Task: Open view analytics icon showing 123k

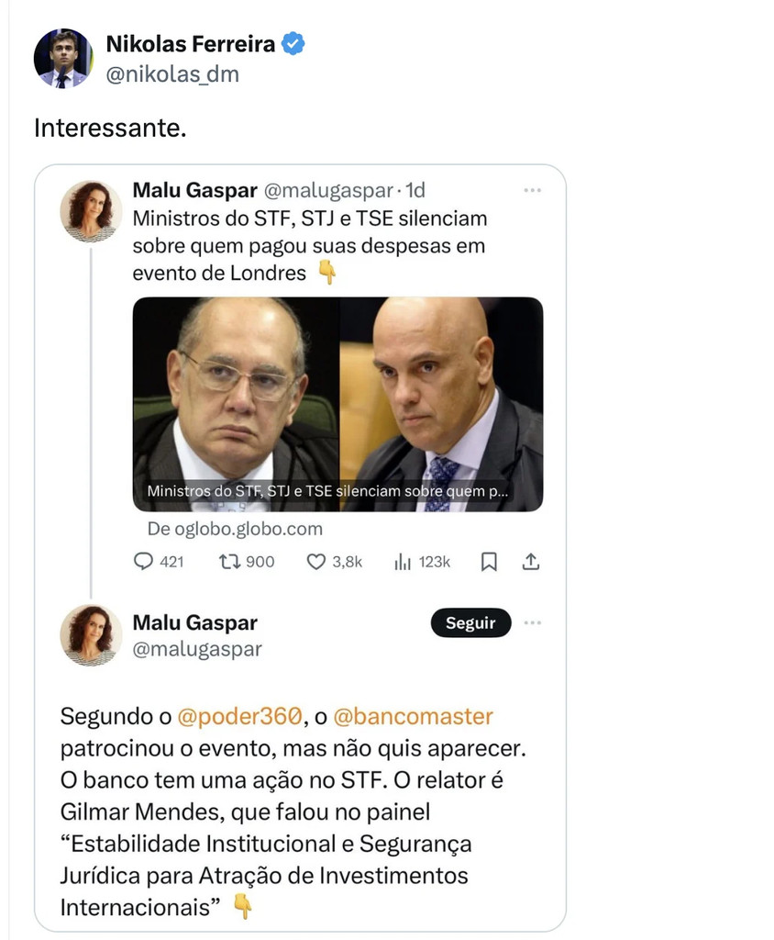Action: click(x=403, y=562)
